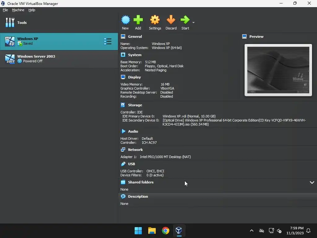Click the System section chip icon
The width and height of the screenshot is (317, 238).
point(123,55)
